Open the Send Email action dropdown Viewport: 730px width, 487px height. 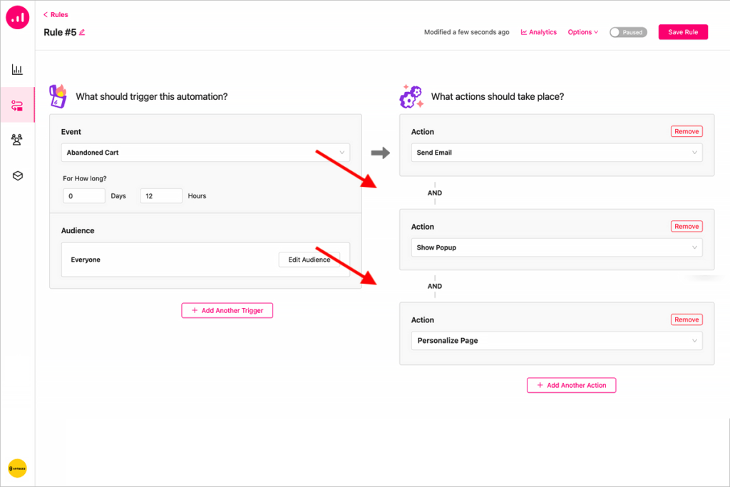click(x=556, y=153)
